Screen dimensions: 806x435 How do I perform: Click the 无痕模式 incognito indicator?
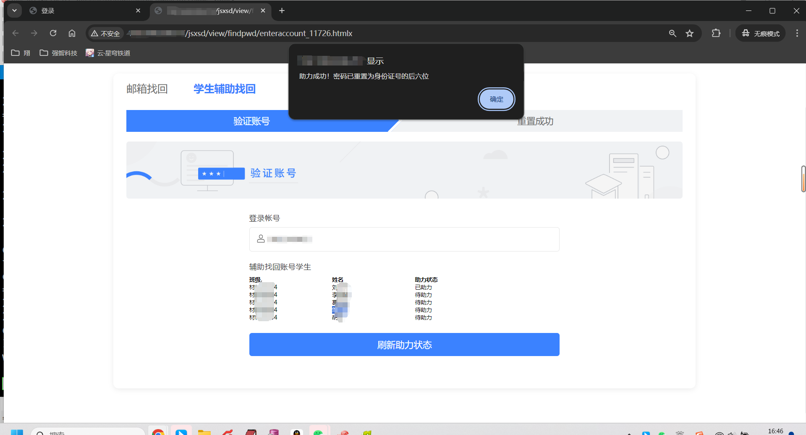(x=760, y=33)
